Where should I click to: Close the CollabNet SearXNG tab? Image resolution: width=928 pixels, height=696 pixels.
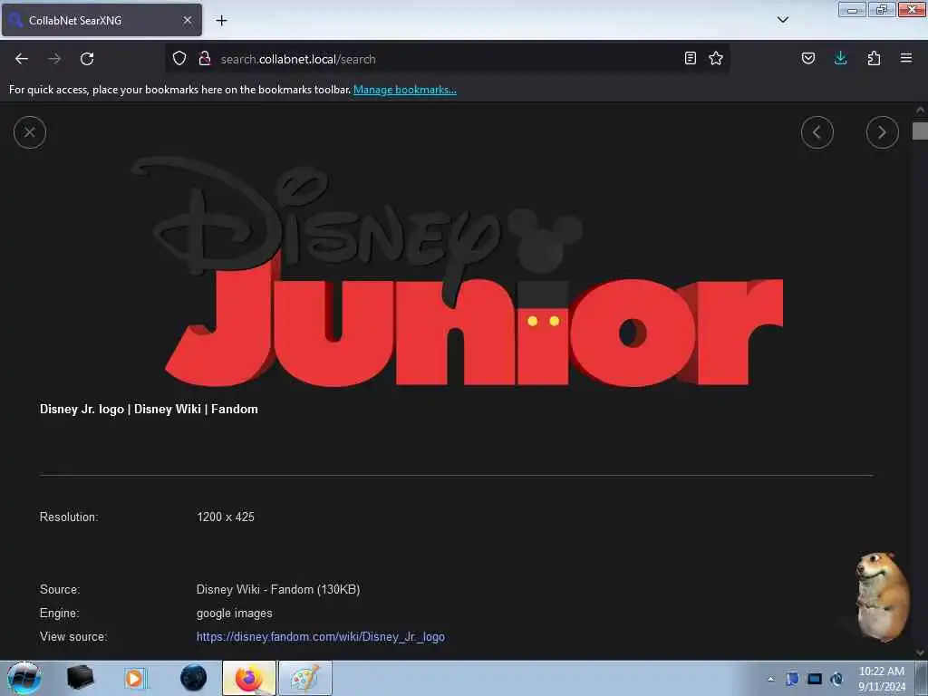pyautogui.click(x=188, y=20)
